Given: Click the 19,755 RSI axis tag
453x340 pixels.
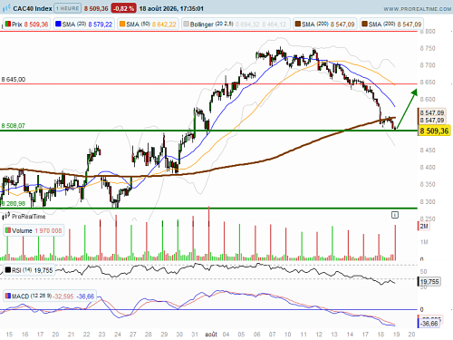Looking at the screenshot, I should 429,282.
